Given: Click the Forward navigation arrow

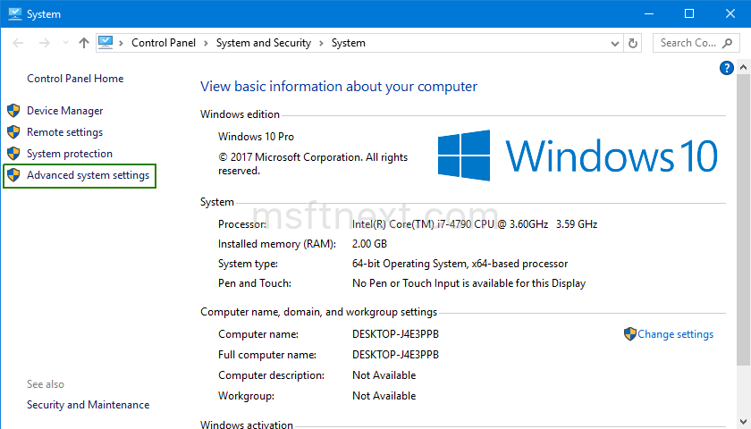Looking at the screenshot, I should pyautogui.click(x=45, y=43).
